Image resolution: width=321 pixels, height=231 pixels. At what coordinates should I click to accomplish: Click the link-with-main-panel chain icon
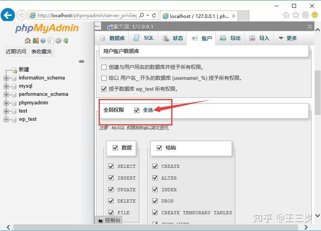82,61
